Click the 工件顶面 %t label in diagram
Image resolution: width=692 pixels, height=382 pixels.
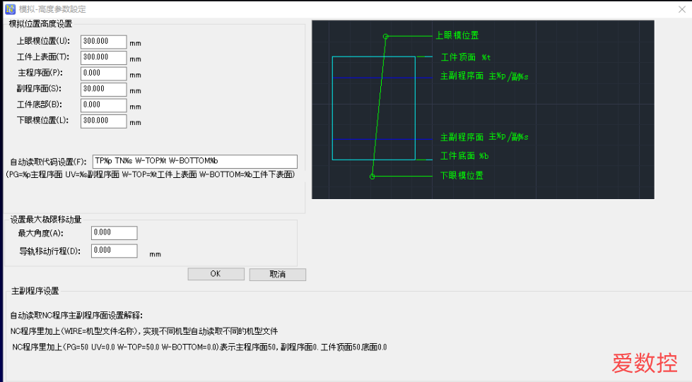466,57
